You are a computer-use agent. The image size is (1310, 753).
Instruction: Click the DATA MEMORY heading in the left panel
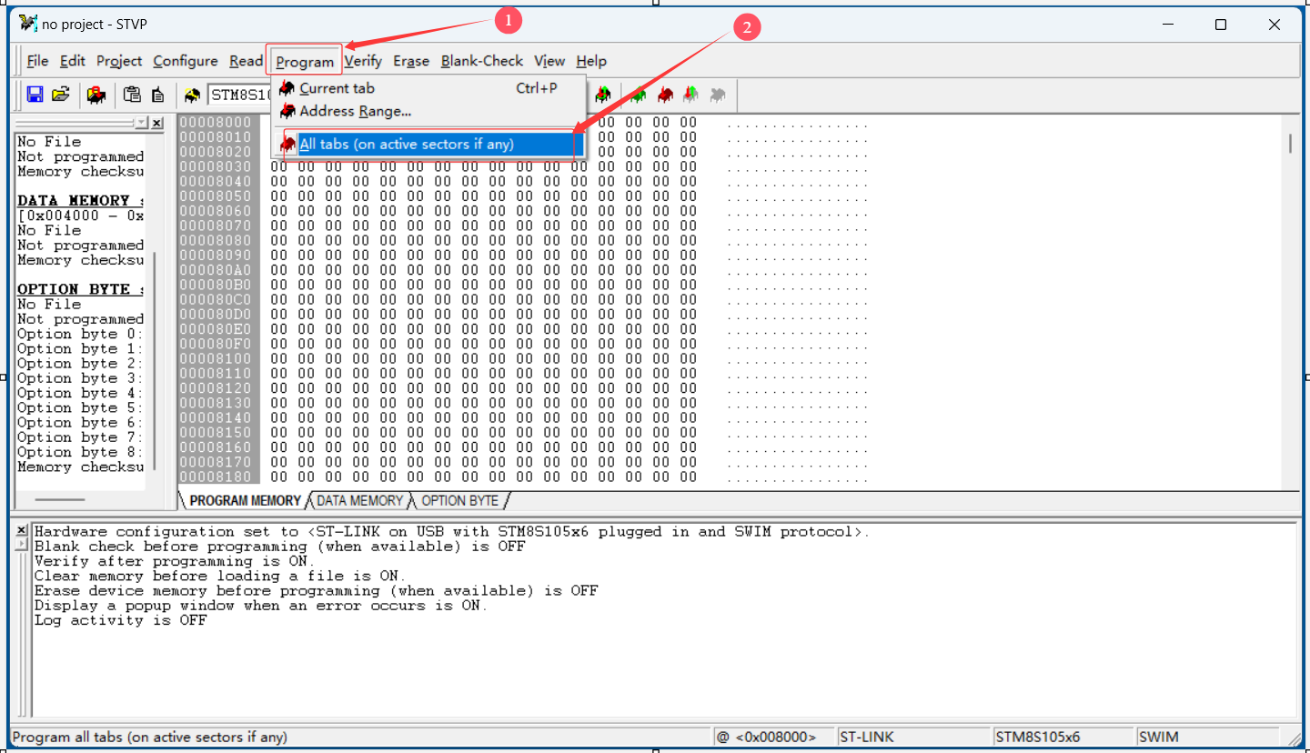80,201
